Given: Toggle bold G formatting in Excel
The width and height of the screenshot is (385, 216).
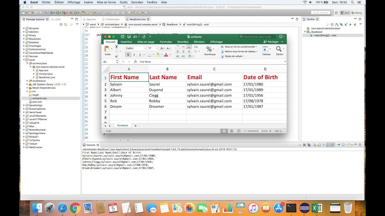Looking at the screenshot, I should [x=128, y=55].
